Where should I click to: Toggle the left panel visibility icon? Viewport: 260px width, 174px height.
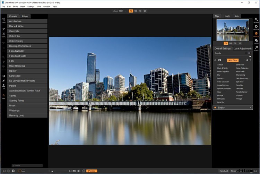(x=4, y=171)
